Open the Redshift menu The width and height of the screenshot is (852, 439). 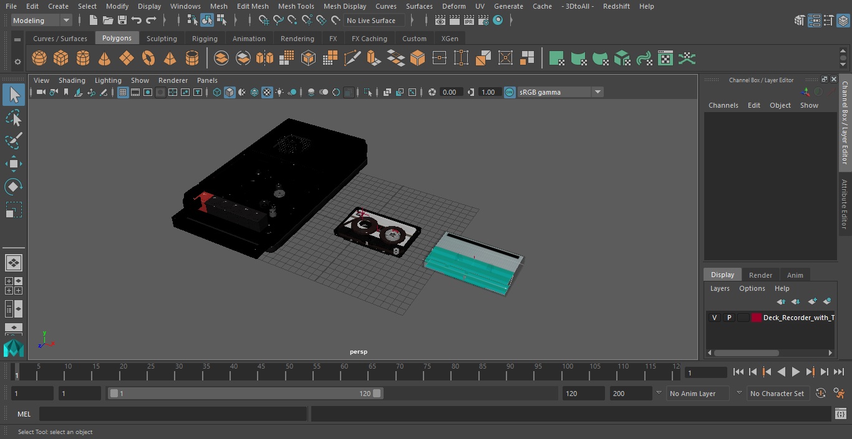click(x=616, y=6)
